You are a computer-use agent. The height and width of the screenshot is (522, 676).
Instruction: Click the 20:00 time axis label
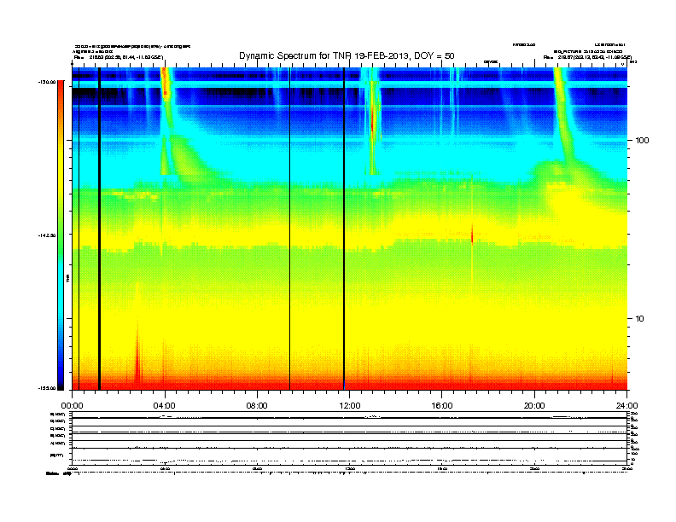534,406
